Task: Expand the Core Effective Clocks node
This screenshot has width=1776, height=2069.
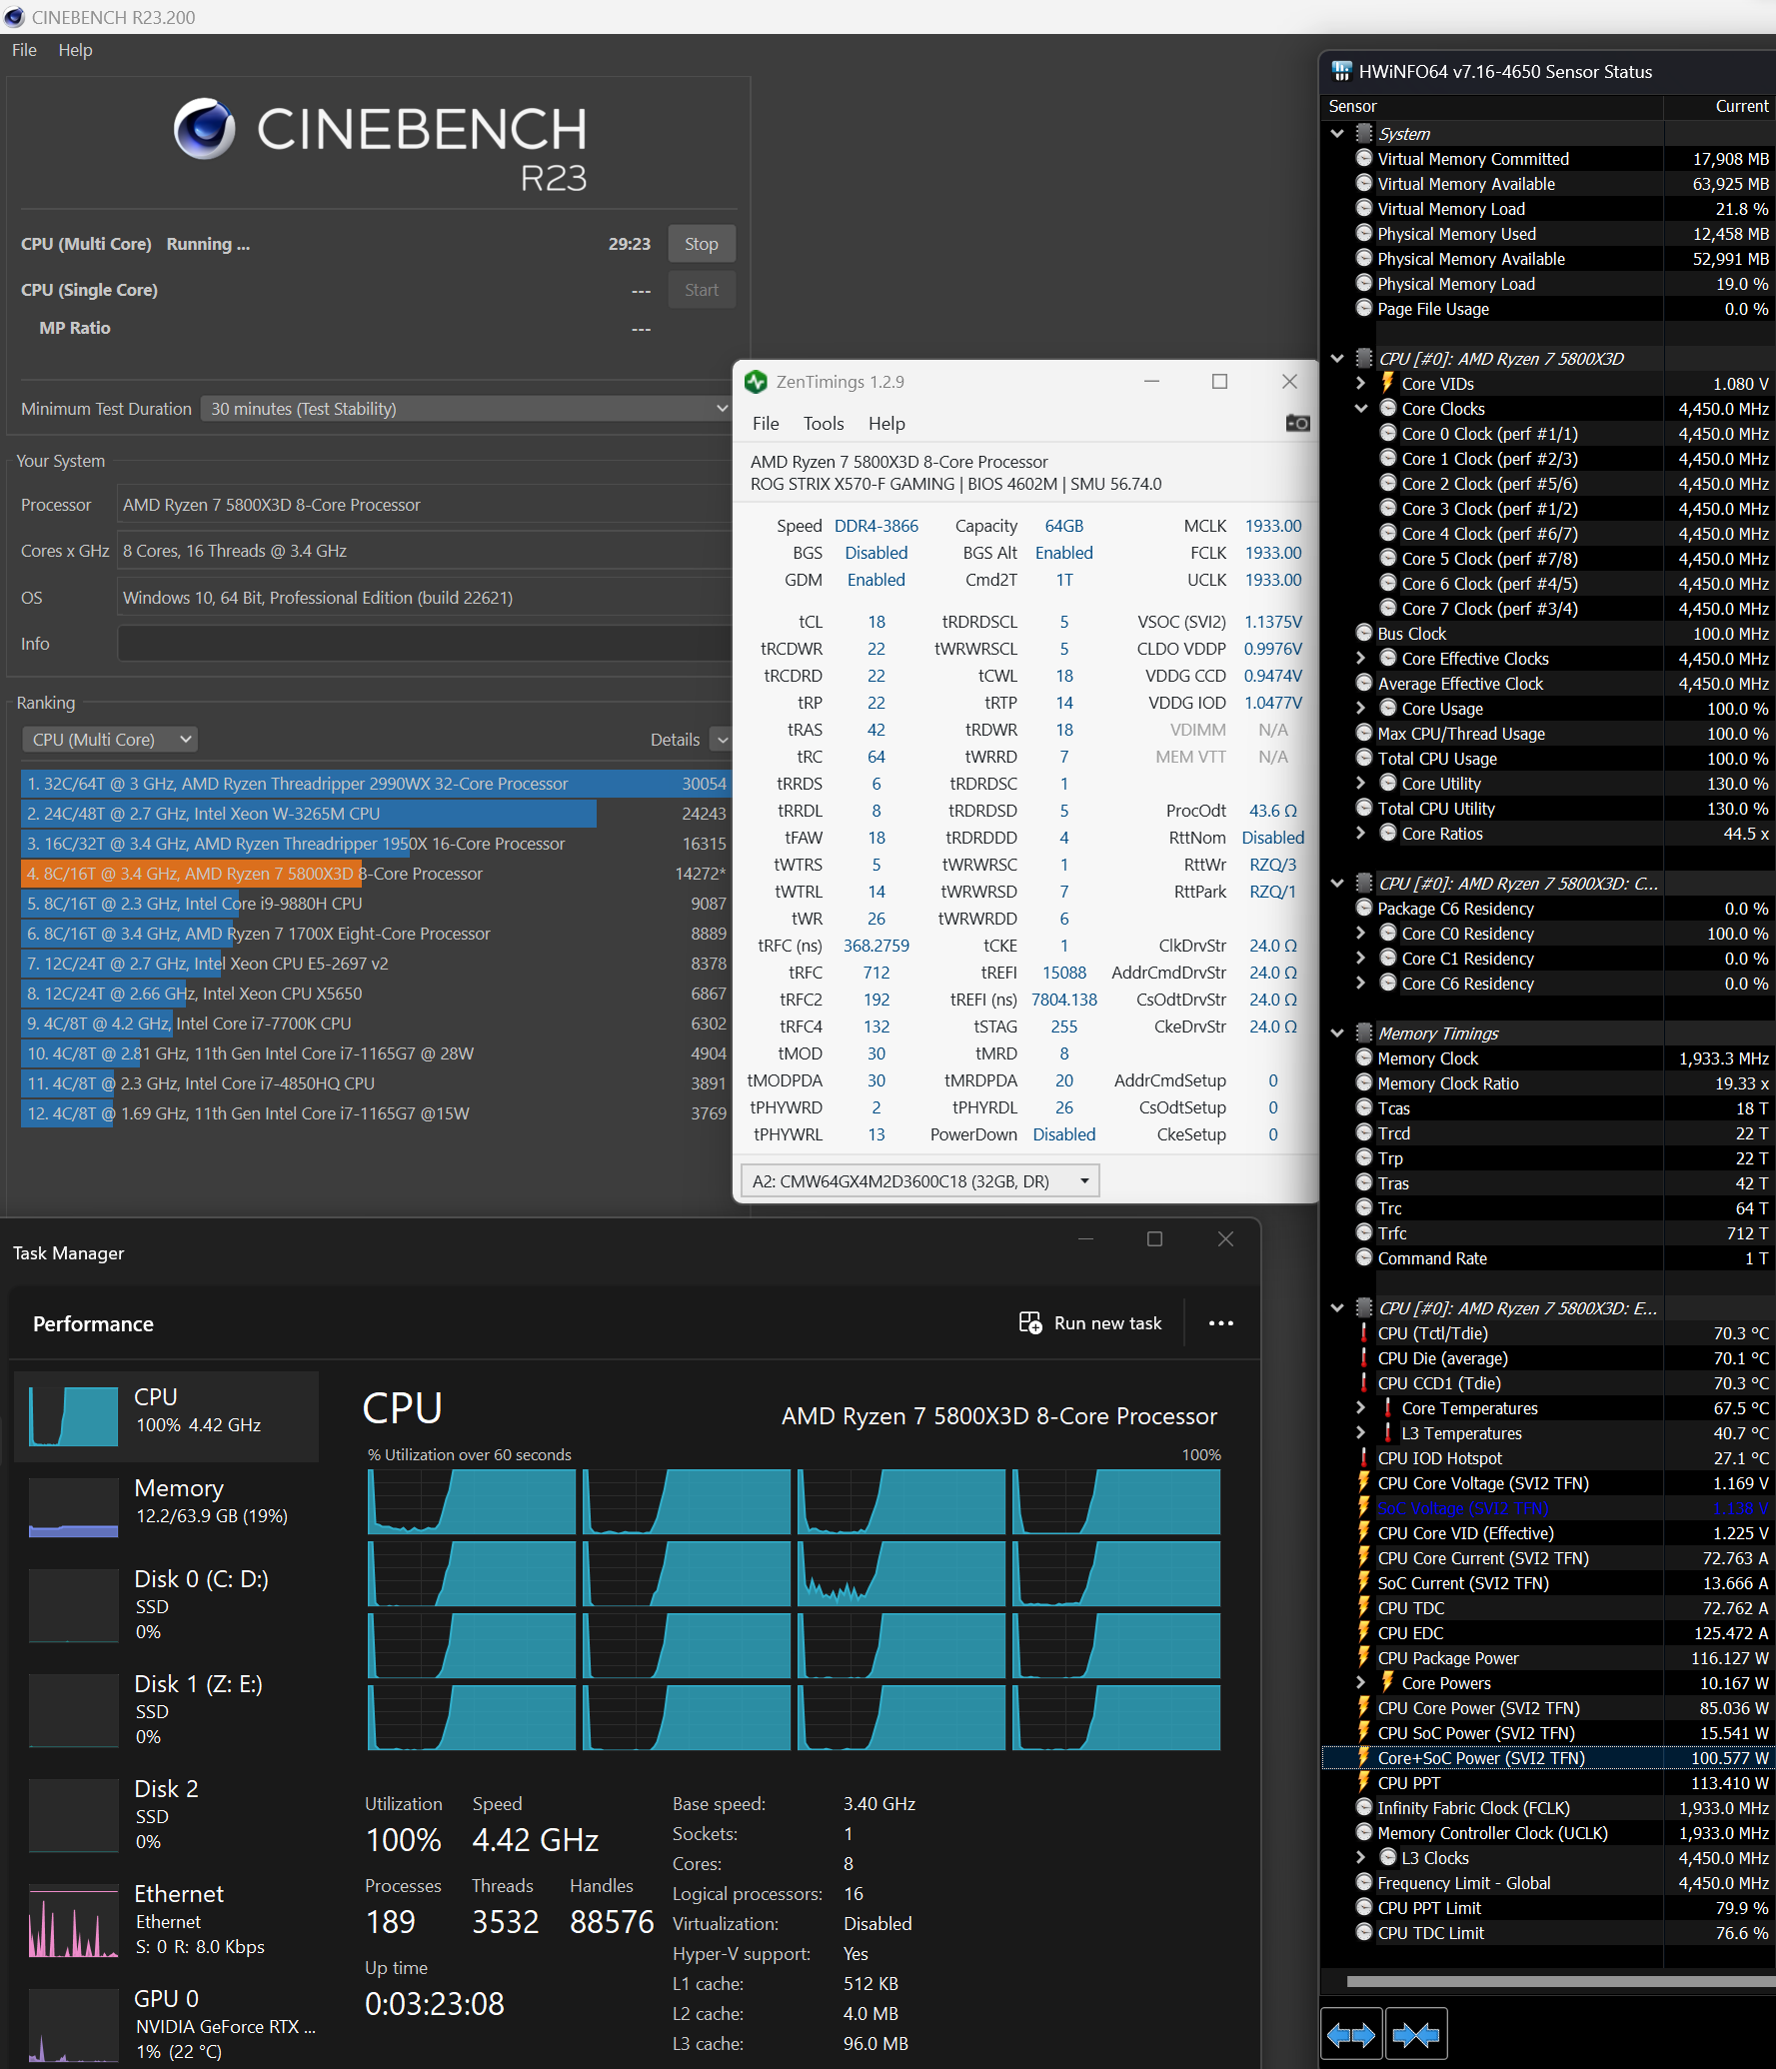Action: [1361, 658]
